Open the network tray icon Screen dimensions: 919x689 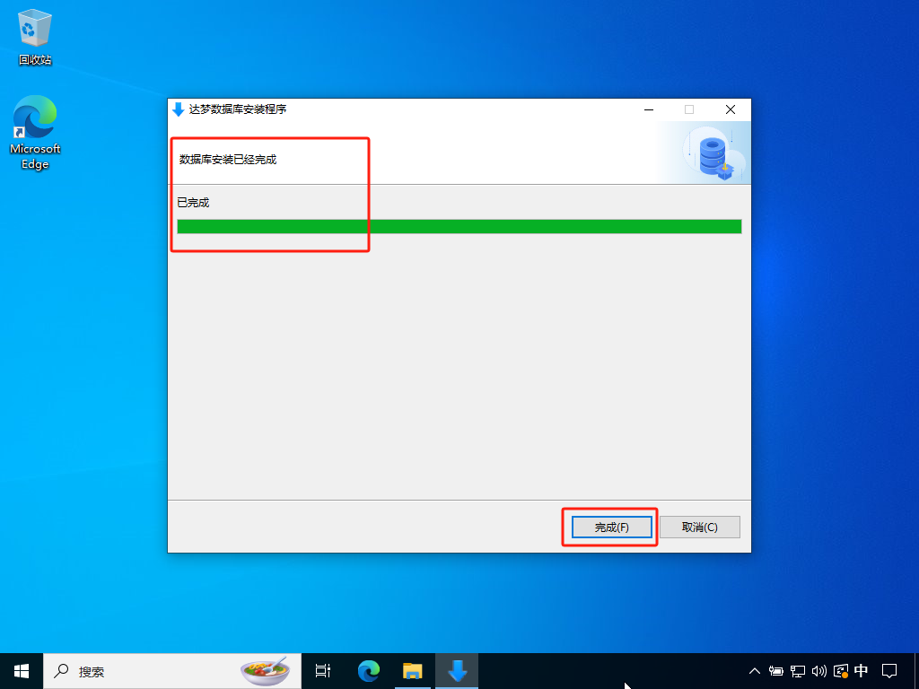coord(798,671)
